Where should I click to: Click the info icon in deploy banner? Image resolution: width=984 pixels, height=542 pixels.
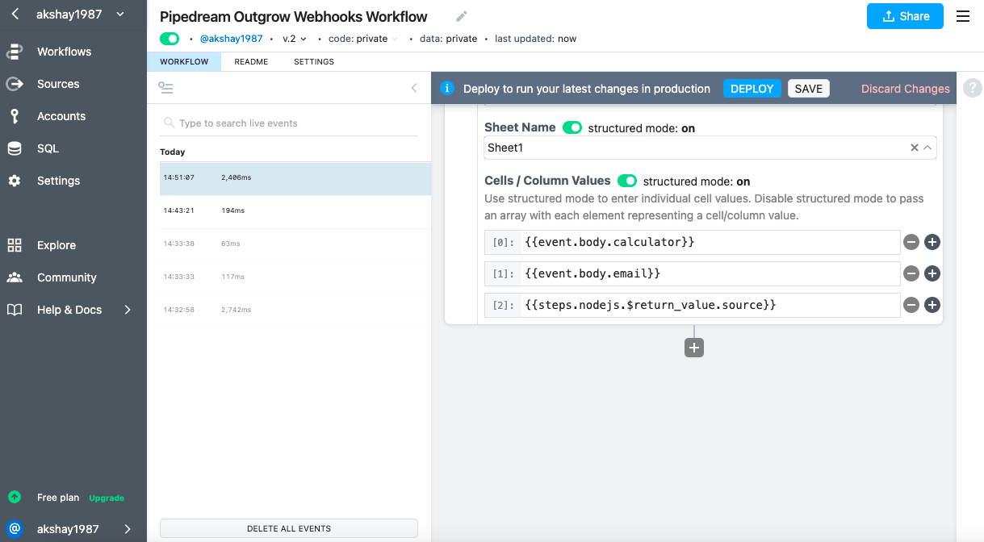(447, 89)
